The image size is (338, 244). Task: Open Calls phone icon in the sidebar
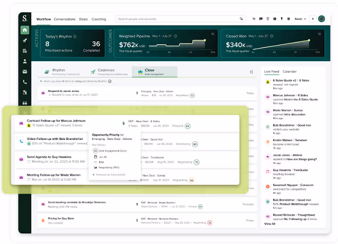tap(25, 82)
